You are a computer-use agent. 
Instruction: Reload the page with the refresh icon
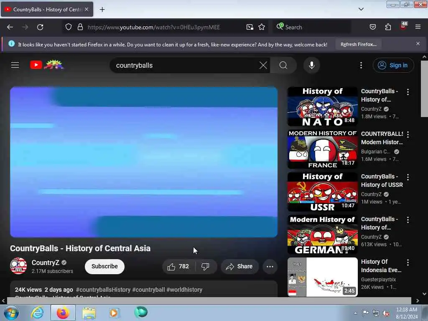tap(40, 27)
